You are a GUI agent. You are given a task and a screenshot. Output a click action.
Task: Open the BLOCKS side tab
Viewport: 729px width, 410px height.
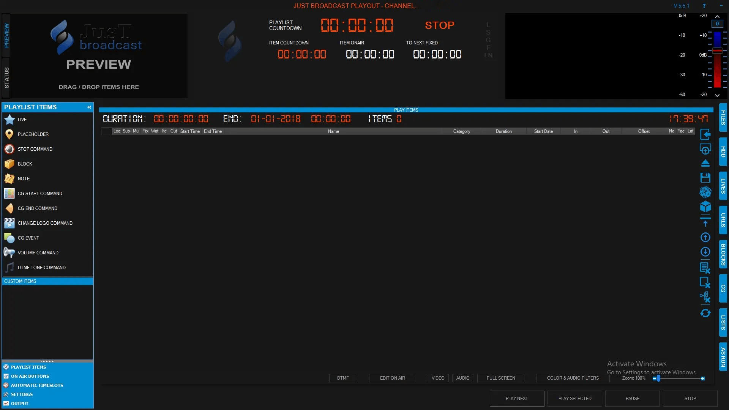point(723,254)
